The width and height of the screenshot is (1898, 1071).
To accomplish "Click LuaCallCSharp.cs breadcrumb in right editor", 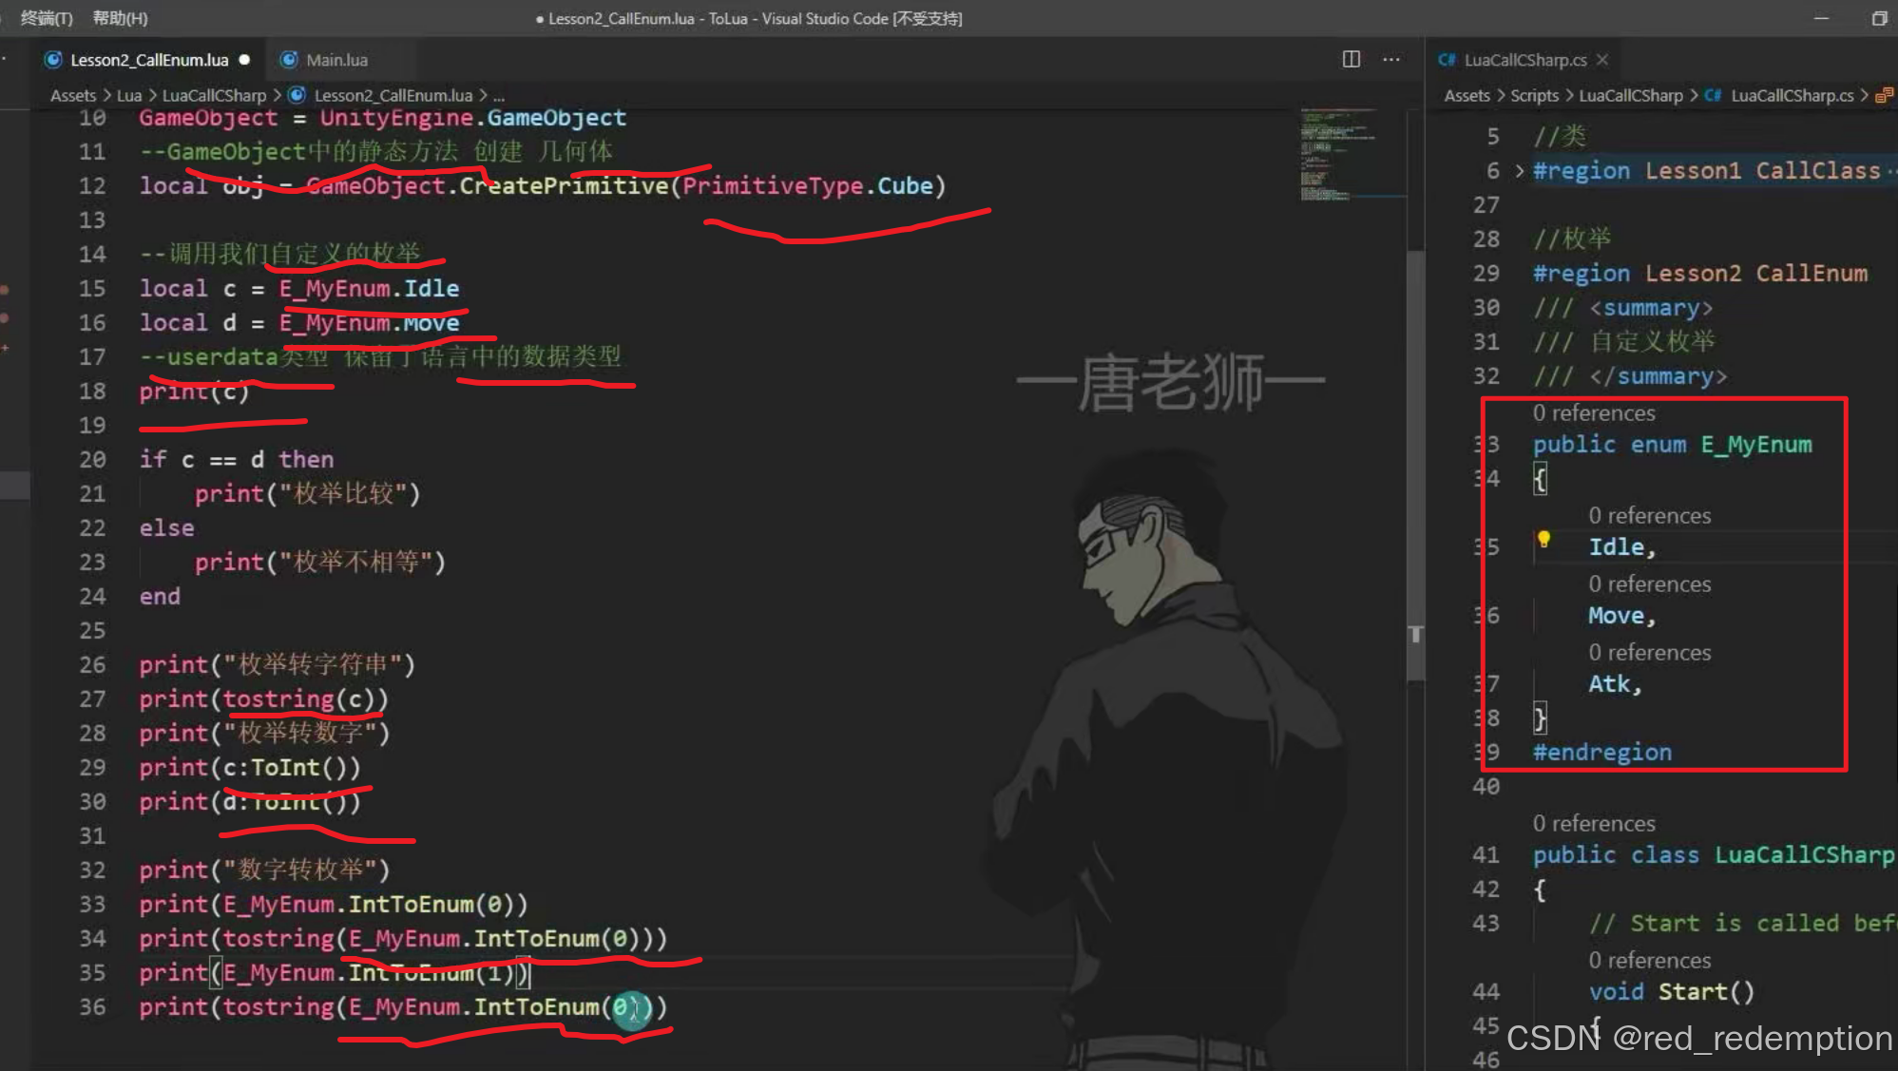I will click(x=1792, y=95).
